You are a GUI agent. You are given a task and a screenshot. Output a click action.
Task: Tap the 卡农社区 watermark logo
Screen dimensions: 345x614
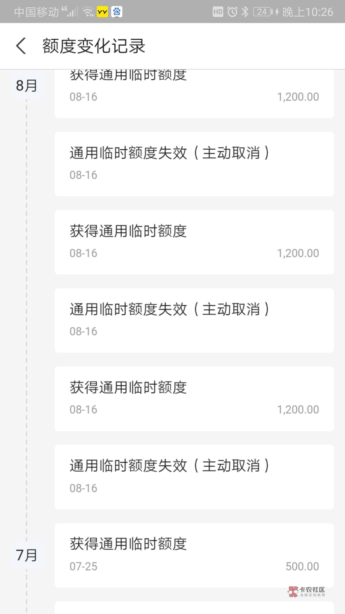(306, 591)
